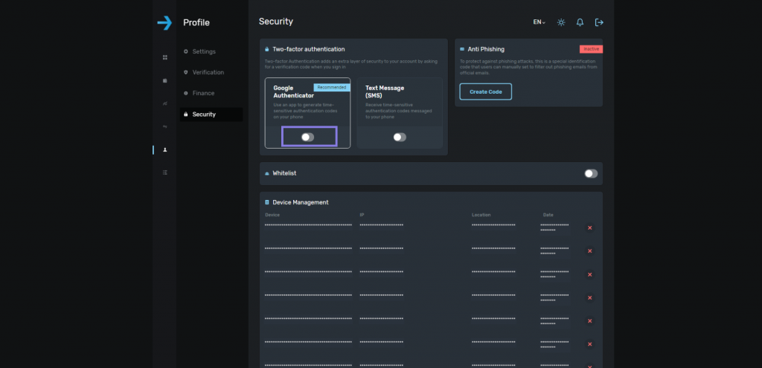Click the gear icon beside Settings
The image size is (762, 368).
[x=185, y=51]
